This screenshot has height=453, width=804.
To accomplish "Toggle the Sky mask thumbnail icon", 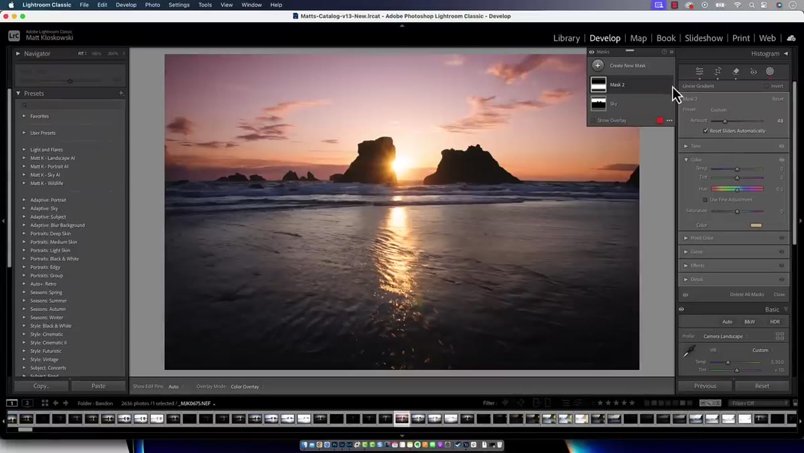I will point(598,103).
